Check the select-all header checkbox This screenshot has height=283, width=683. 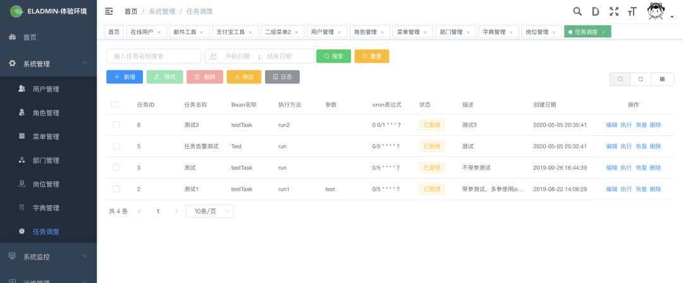[x=114, y=104]
